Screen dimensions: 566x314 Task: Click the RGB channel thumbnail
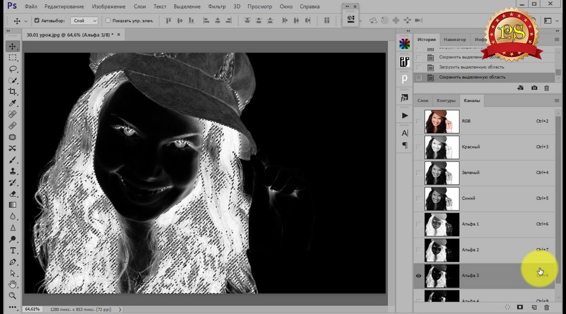442,121
